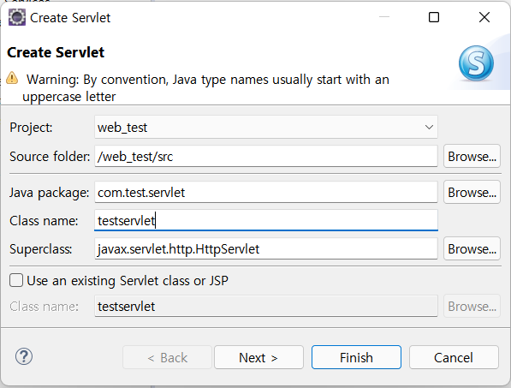Open the Project dropdown arrow
The image size is (511, 388).
coord(429,127)
